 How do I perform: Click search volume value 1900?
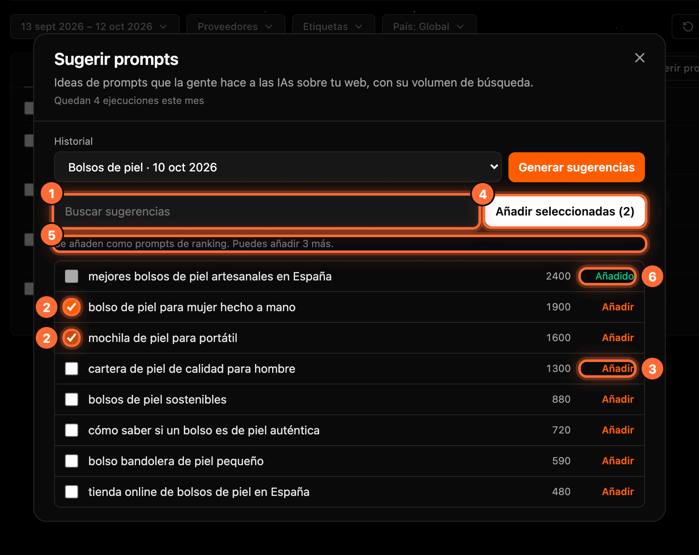pyautogui.click(x=558, y=307)
